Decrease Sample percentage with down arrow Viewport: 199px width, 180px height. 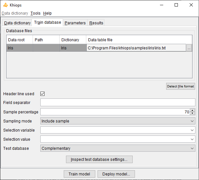click(192, 113)
